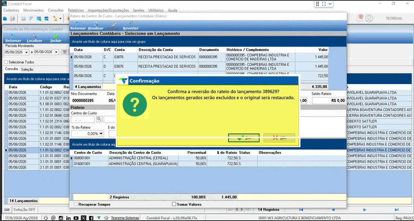Open the YouTube icon in the status bar

tap(76, 218)
